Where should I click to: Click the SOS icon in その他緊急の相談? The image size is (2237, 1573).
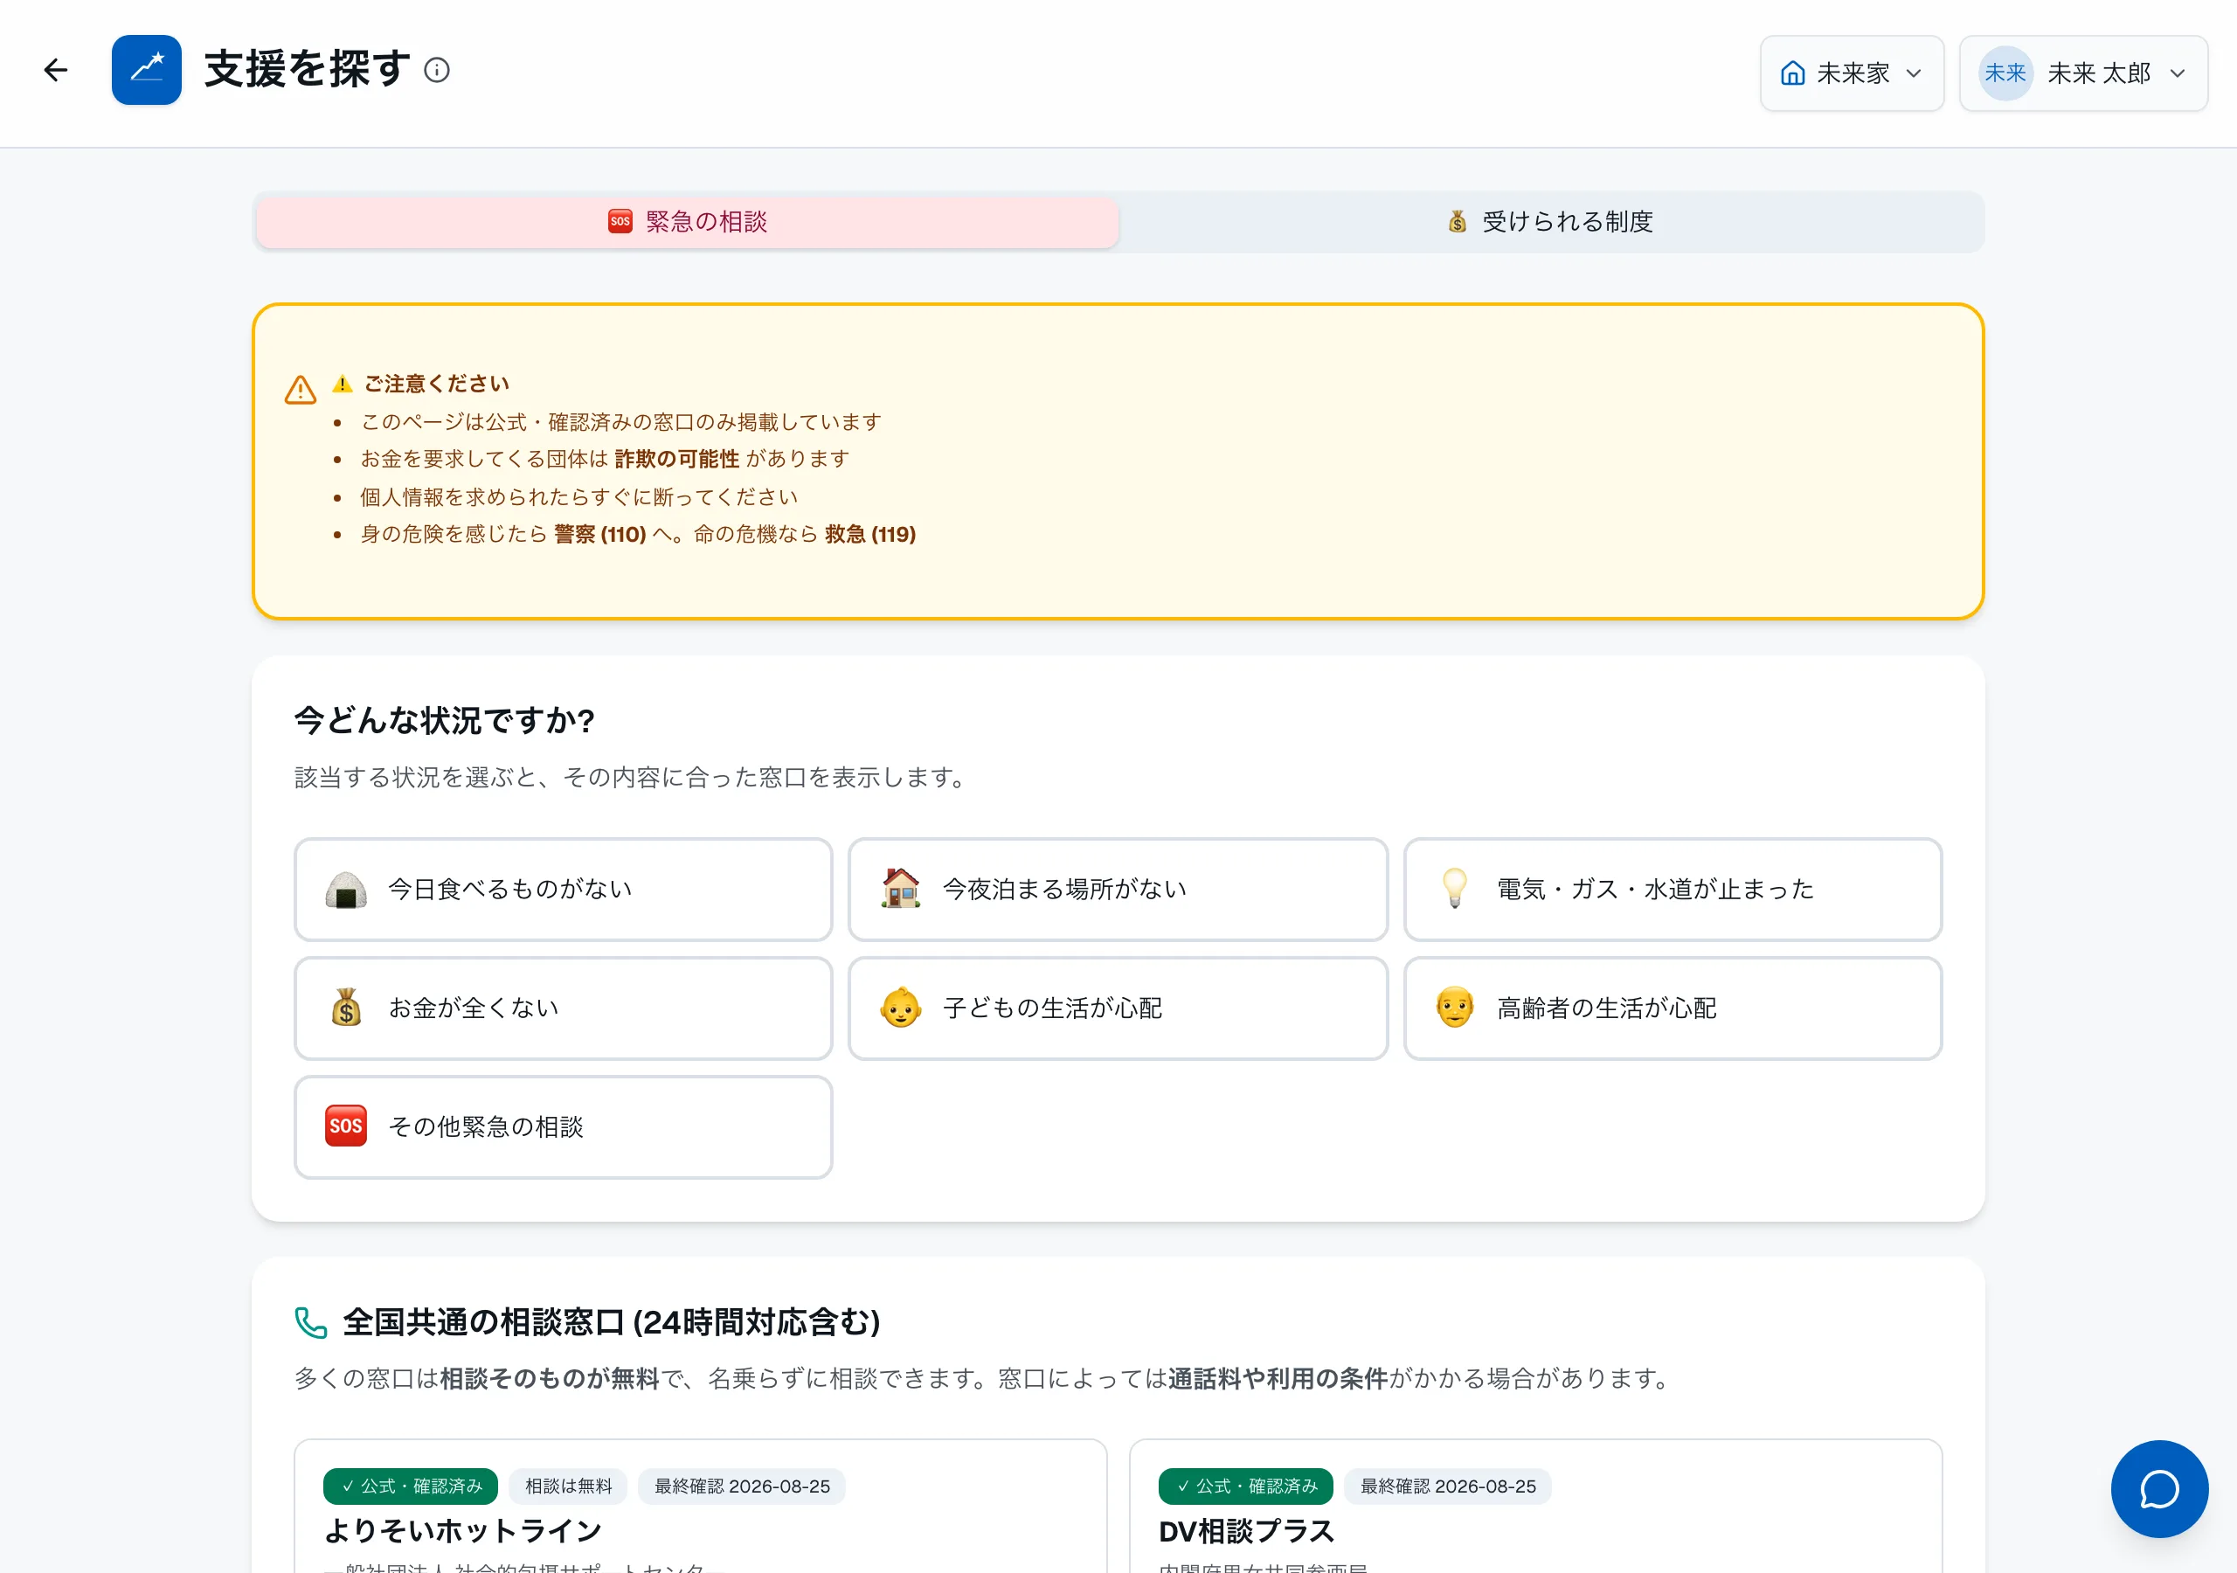point(346,1126)
